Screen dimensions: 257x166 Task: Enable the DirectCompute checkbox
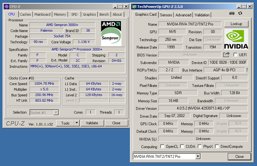pyautogui.click(x=217, y=146)
